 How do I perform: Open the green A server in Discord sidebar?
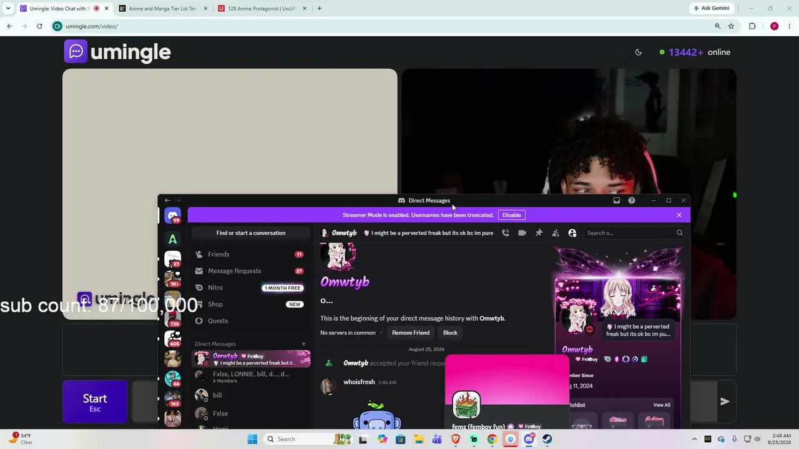[x=173, y=239]
